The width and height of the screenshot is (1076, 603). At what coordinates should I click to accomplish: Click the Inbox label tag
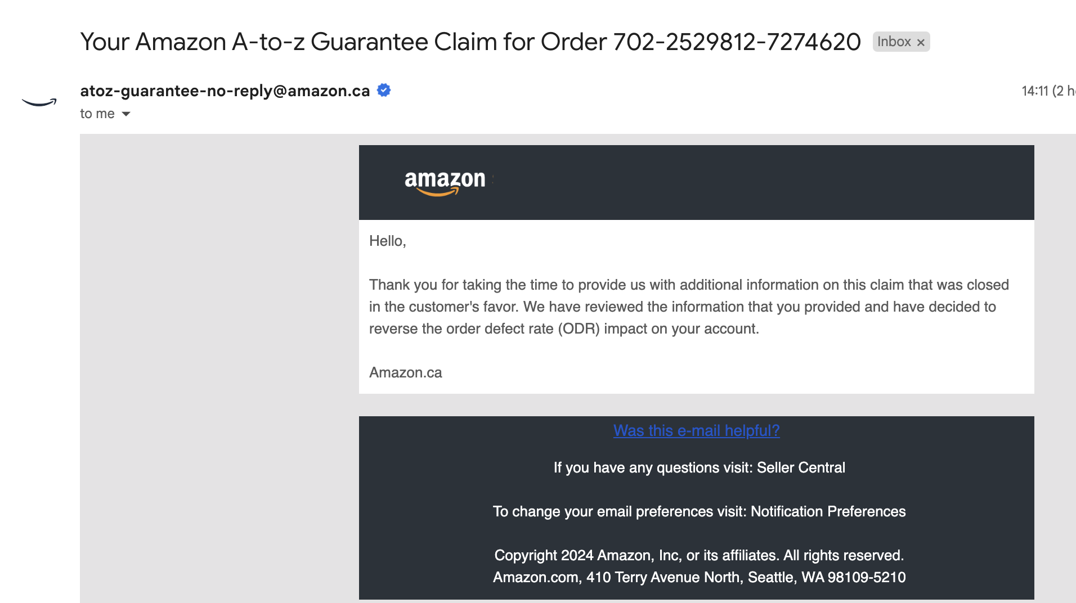click(x=894, y=42)
